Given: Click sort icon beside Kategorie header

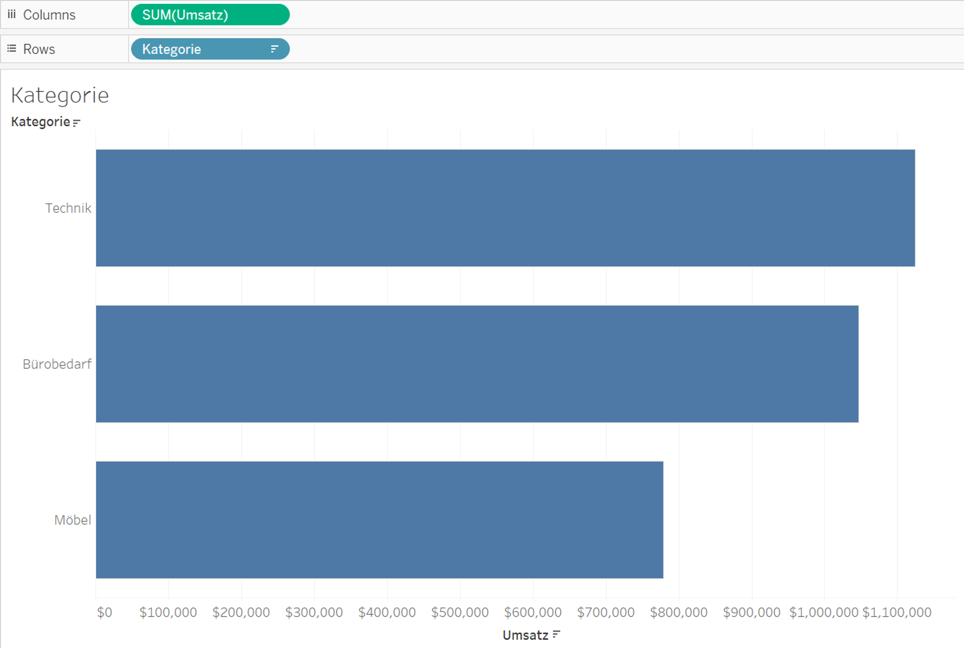Looking at the screenshot, I should (77, 122).
